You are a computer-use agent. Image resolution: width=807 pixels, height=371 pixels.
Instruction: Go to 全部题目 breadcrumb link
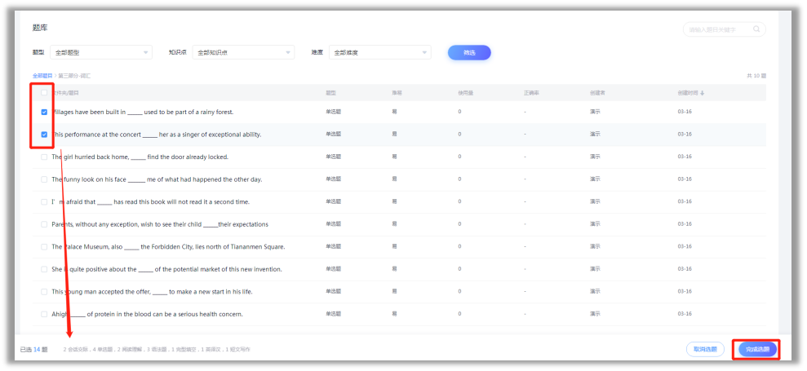coord(42,76)
